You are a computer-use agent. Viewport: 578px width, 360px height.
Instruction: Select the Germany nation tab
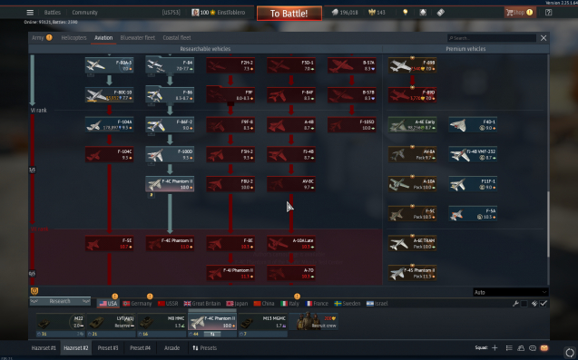coord(137,304)
